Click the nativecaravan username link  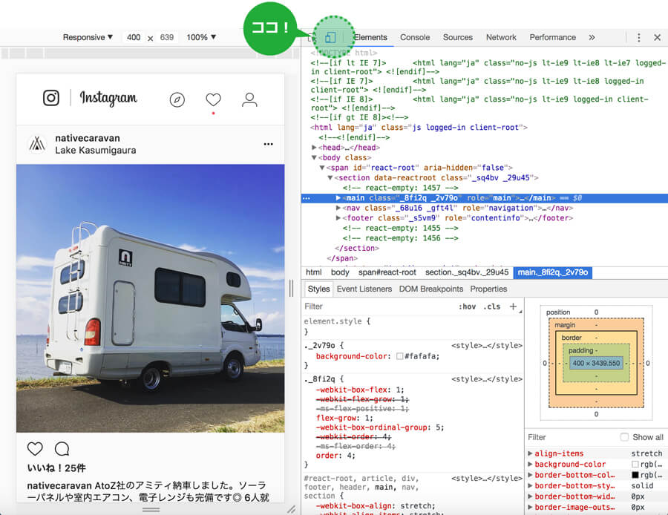click(x=87, y=138)
